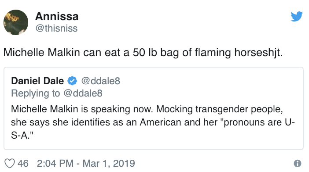Click Daniel Dale's name in quoted tweet
The height and width of the screenshot is (172, 309).
pos(37,81)
